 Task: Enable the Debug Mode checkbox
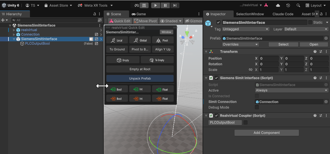tap(257, 108)
